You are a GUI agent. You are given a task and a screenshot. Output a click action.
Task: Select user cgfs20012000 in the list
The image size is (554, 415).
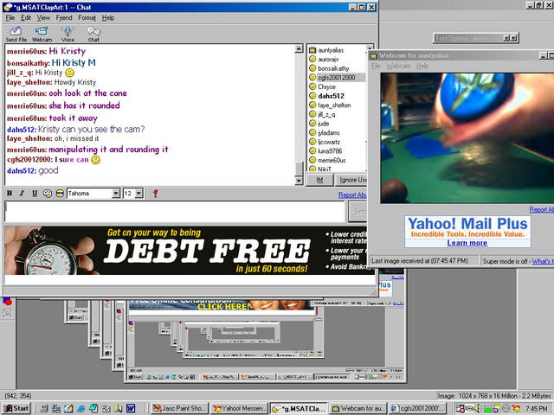tap(337, 78)
